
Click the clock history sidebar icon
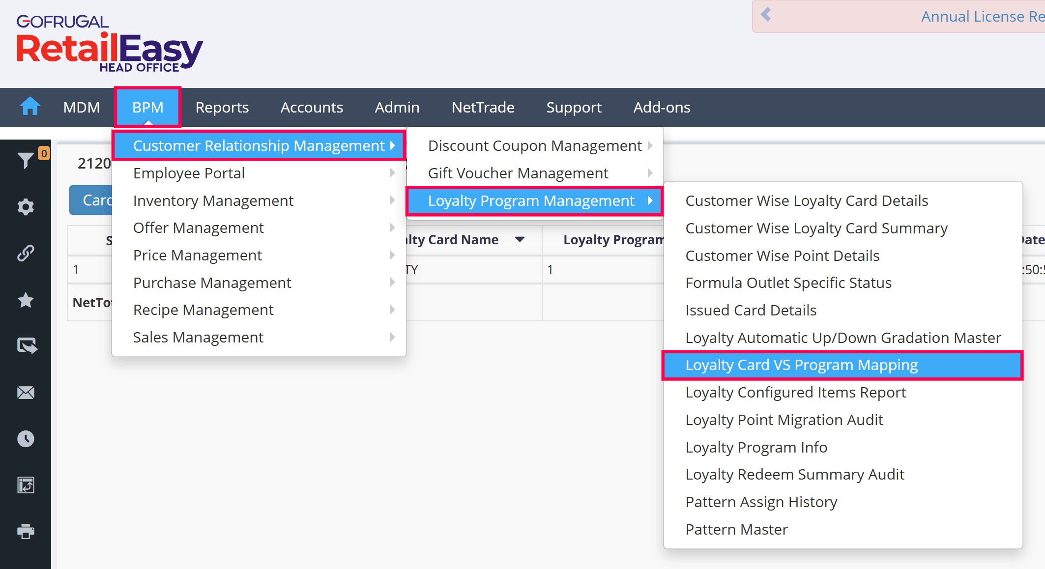(26, 439)
